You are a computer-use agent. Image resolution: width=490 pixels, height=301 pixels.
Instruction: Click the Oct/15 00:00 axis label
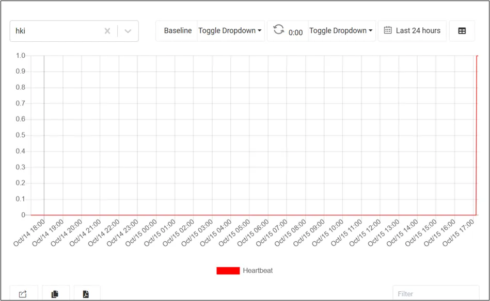point(141,232)
